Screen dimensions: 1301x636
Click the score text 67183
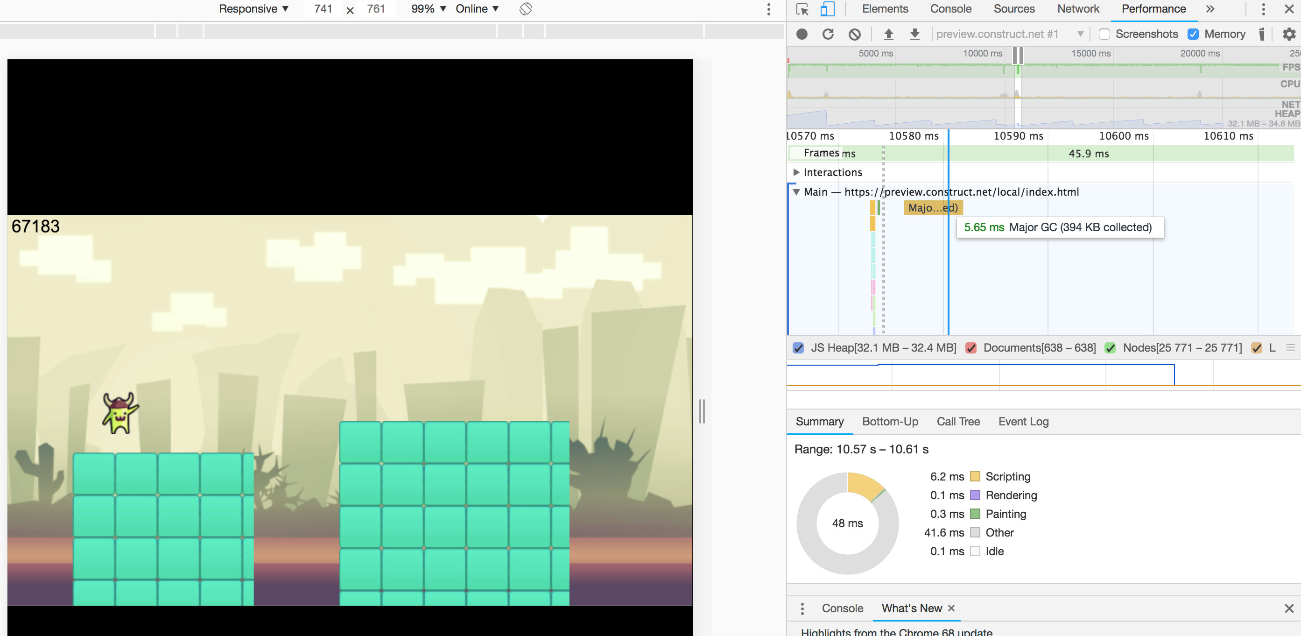pos(35,226)
